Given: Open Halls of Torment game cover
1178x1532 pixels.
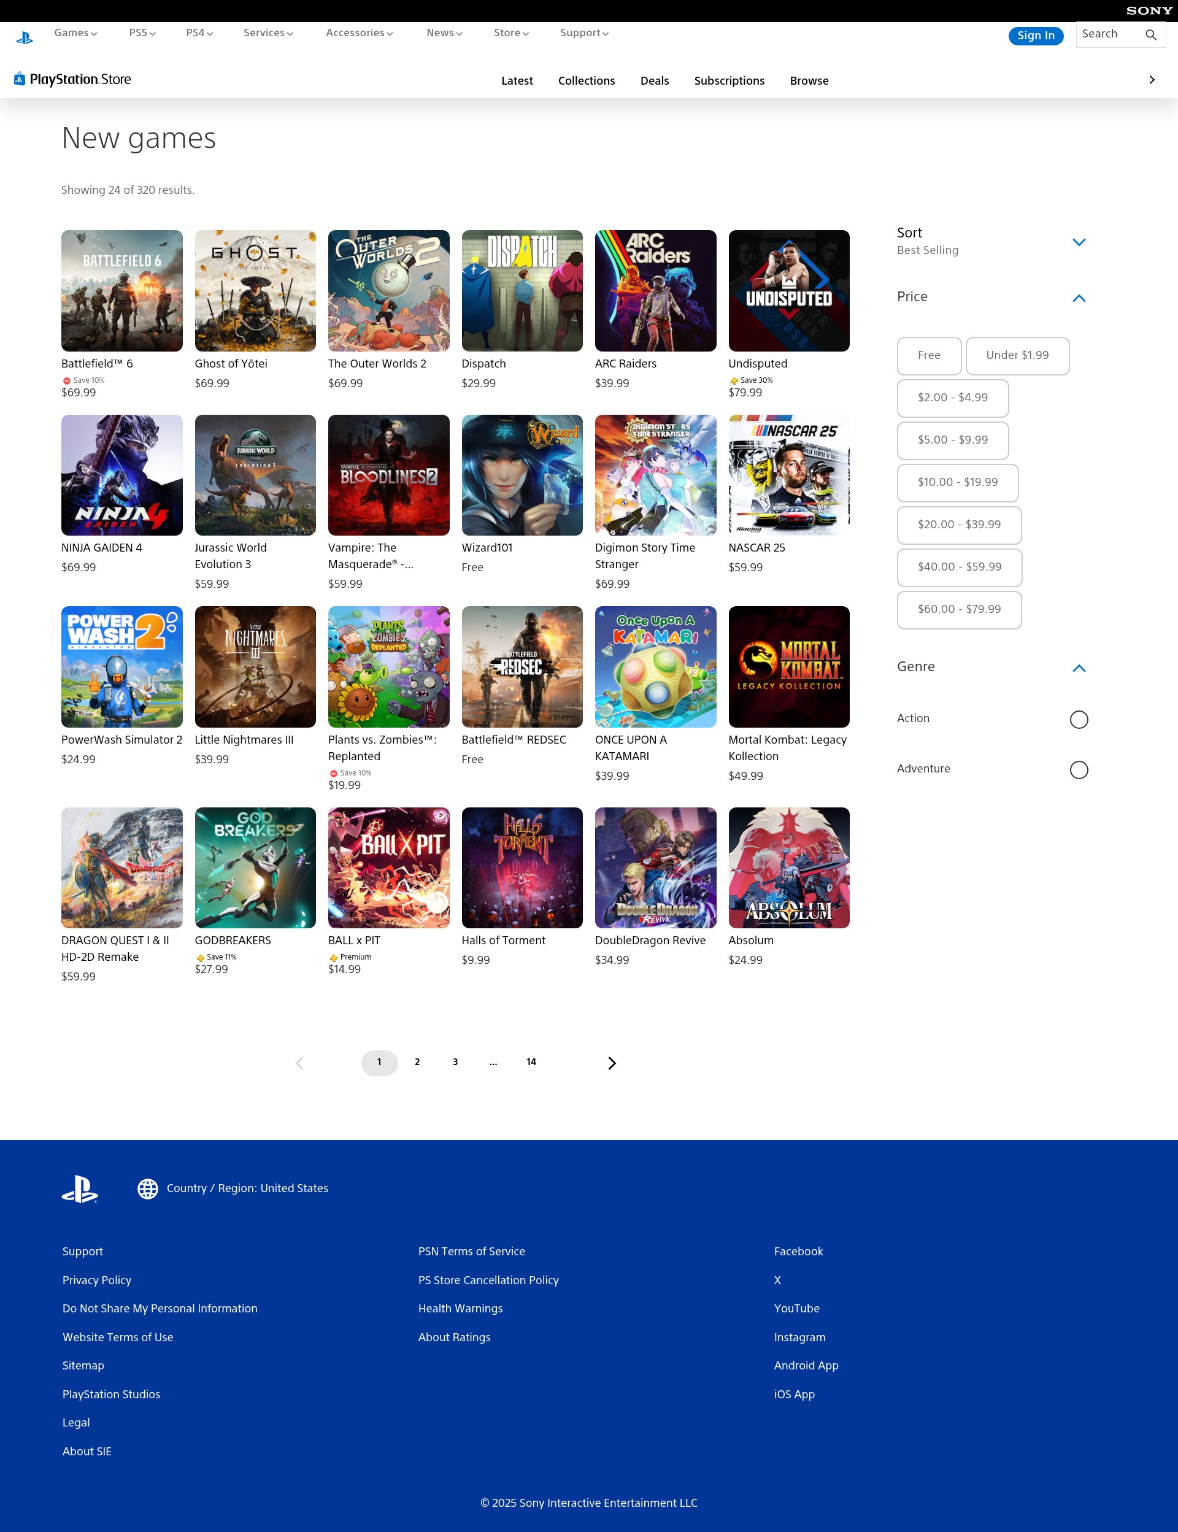Looking at the screenshot, I should click(x=522, y=868).
